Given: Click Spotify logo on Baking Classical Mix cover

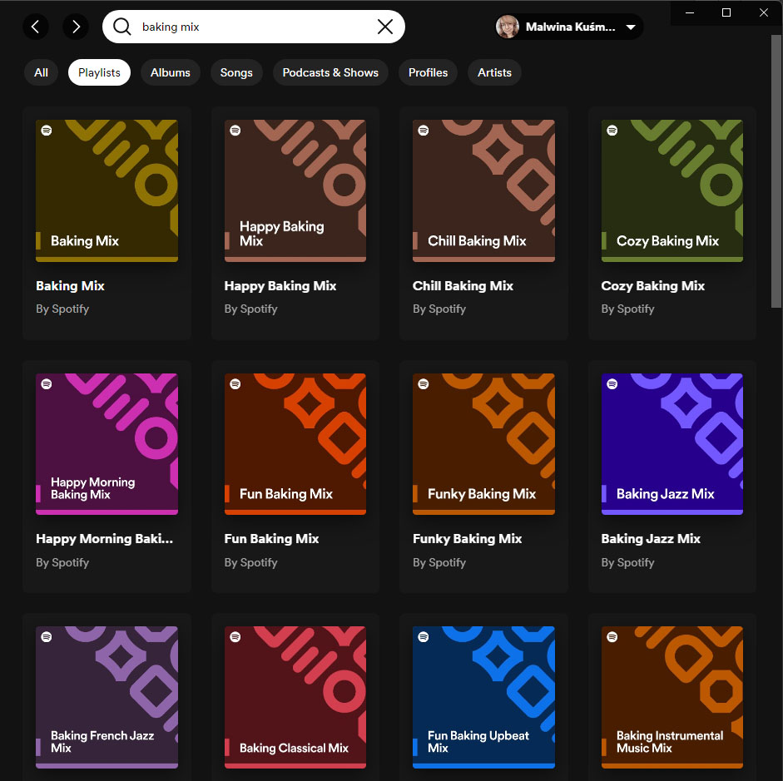Looking at the screenshot, I should tap(235, 637).
